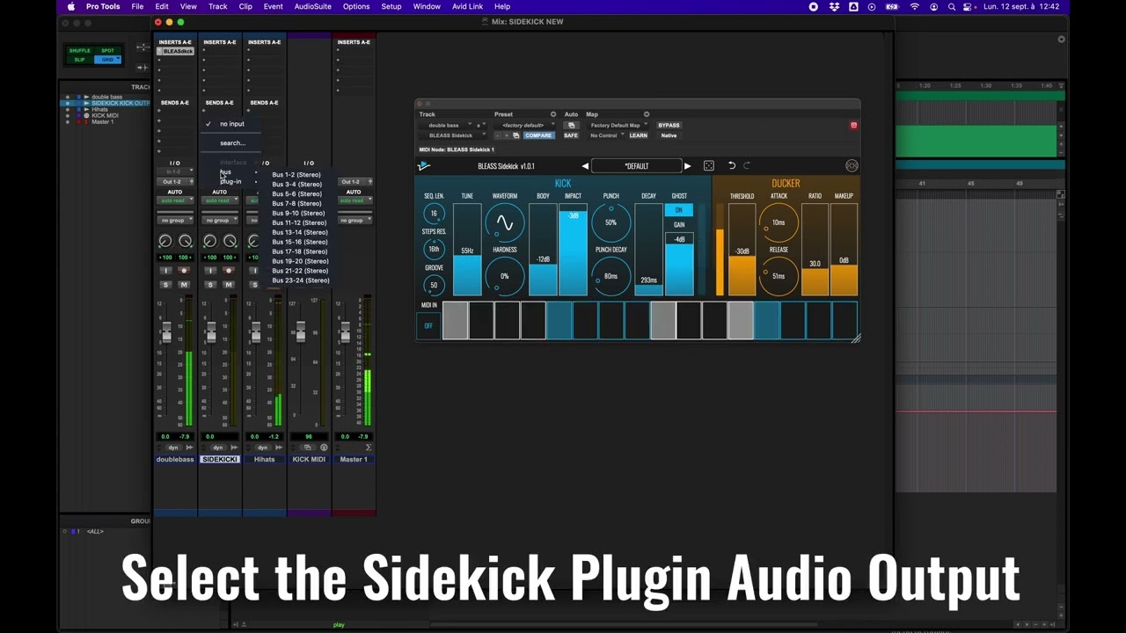
Task: Click the Tune 55Hz slider
Action: 467,250
